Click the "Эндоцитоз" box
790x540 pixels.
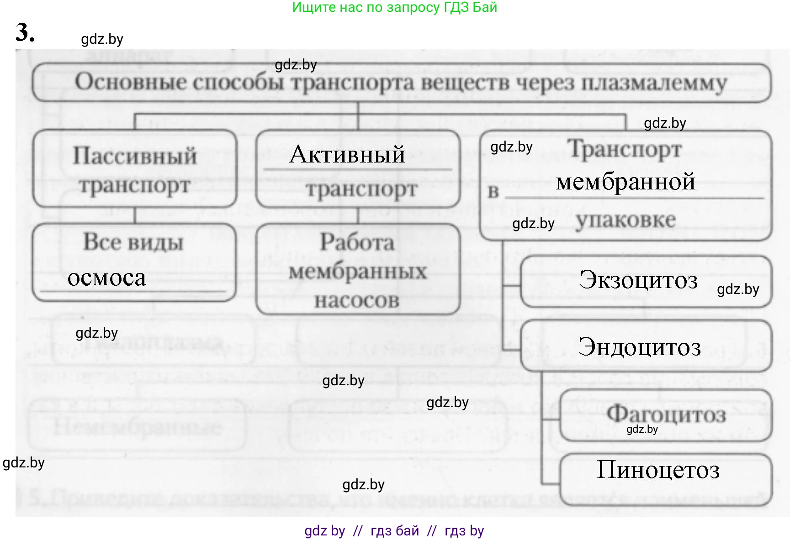(639, 347)
